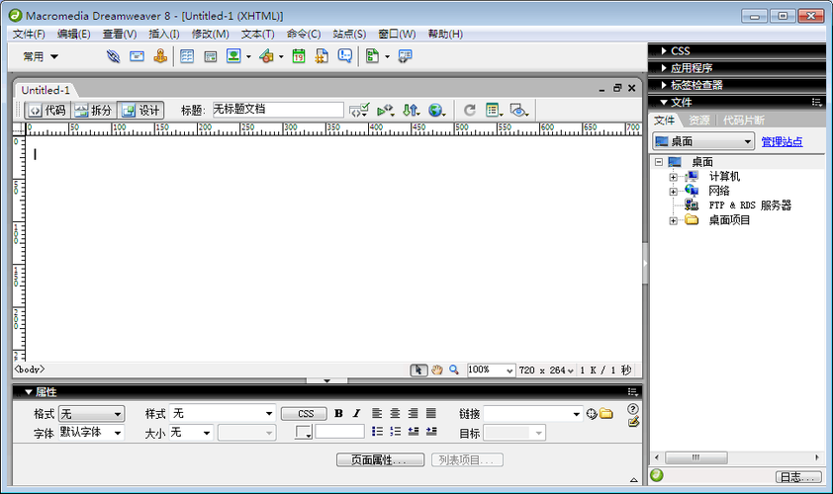
Task: Insert media icon in toolbar
Action: [x=267, y=55]
